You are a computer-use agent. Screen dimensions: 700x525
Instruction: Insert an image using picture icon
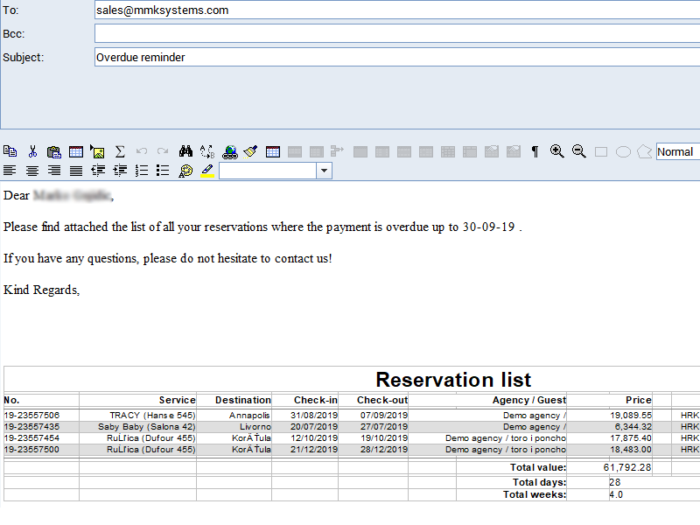click(x=98, y=151)
